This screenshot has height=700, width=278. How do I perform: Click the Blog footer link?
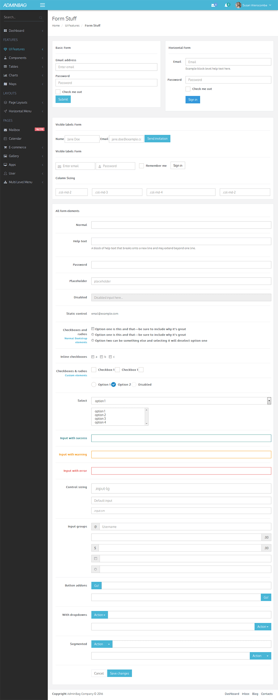pos(255,694)
